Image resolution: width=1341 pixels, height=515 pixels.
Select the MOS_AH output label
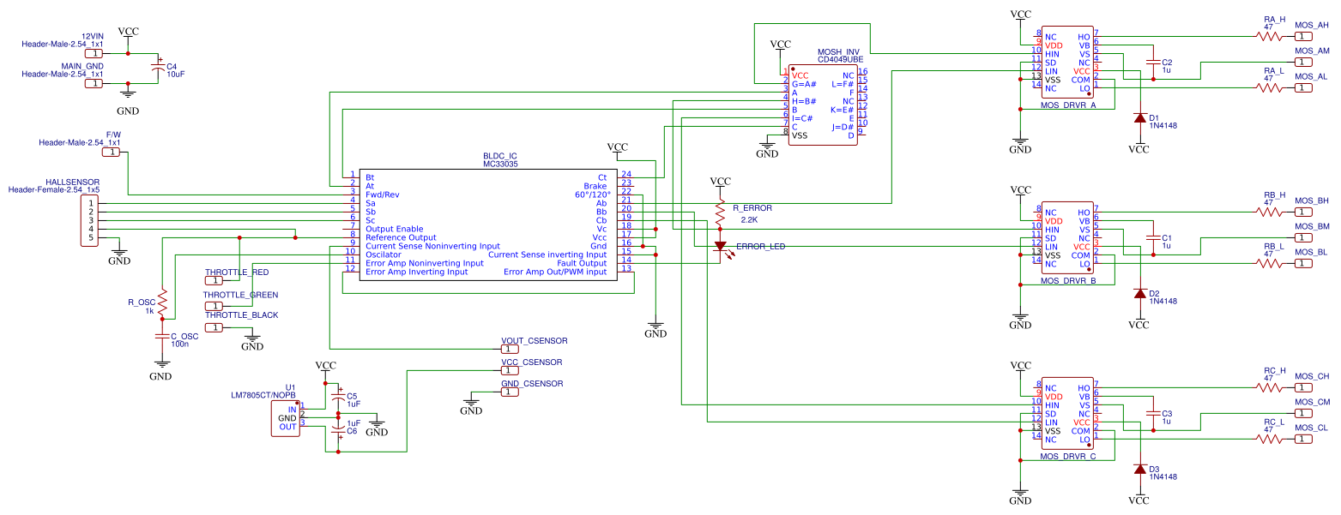[x=1312, y=26]
